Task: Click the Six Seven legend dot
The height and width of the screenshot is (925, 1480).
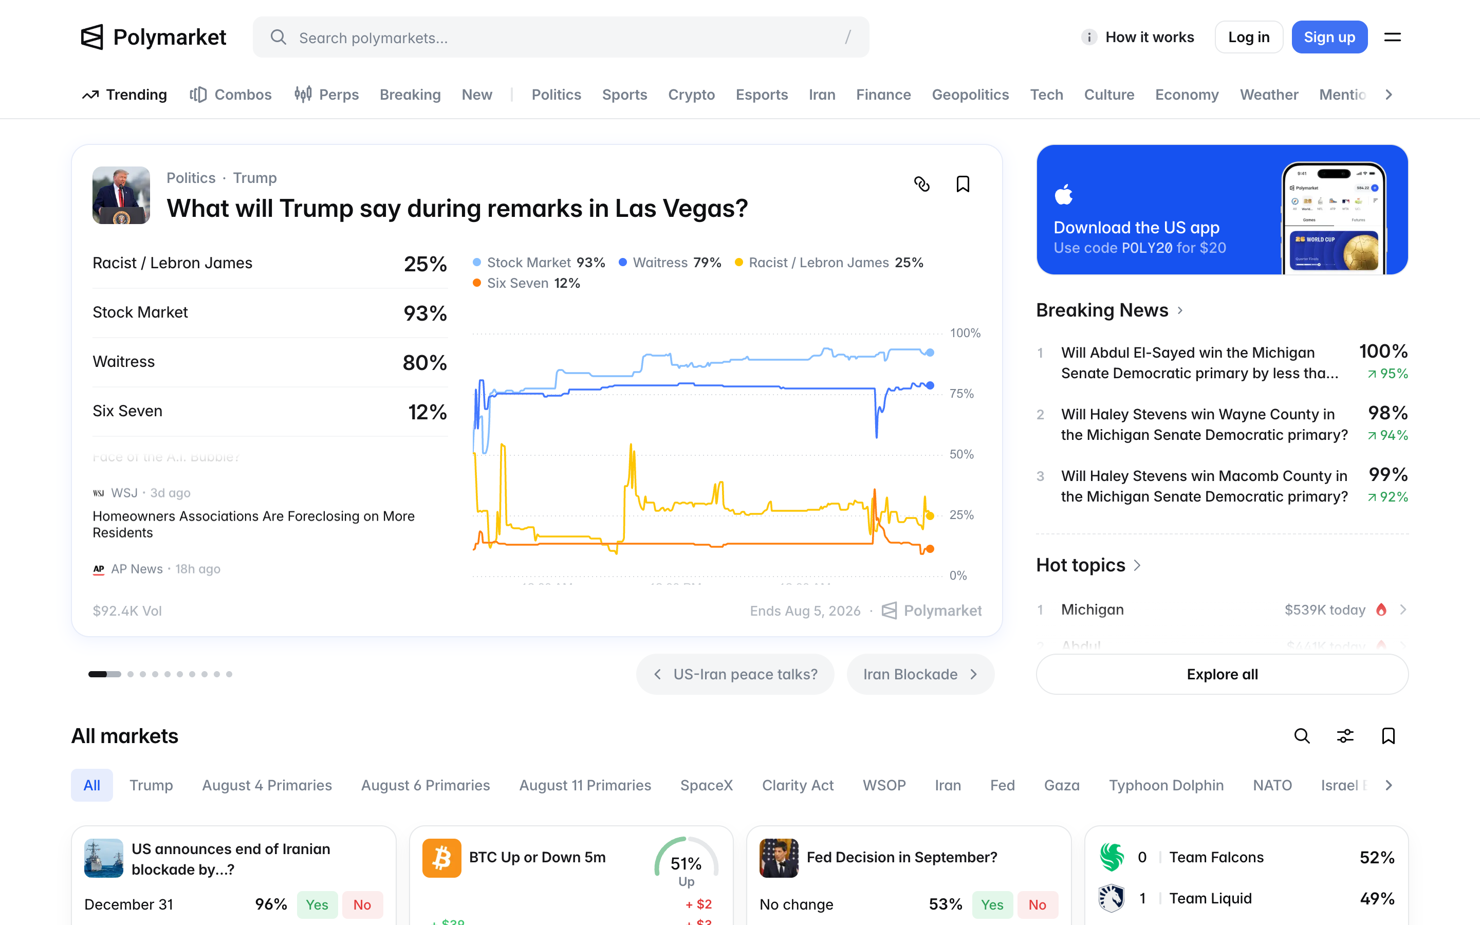Action: (476, 283)
